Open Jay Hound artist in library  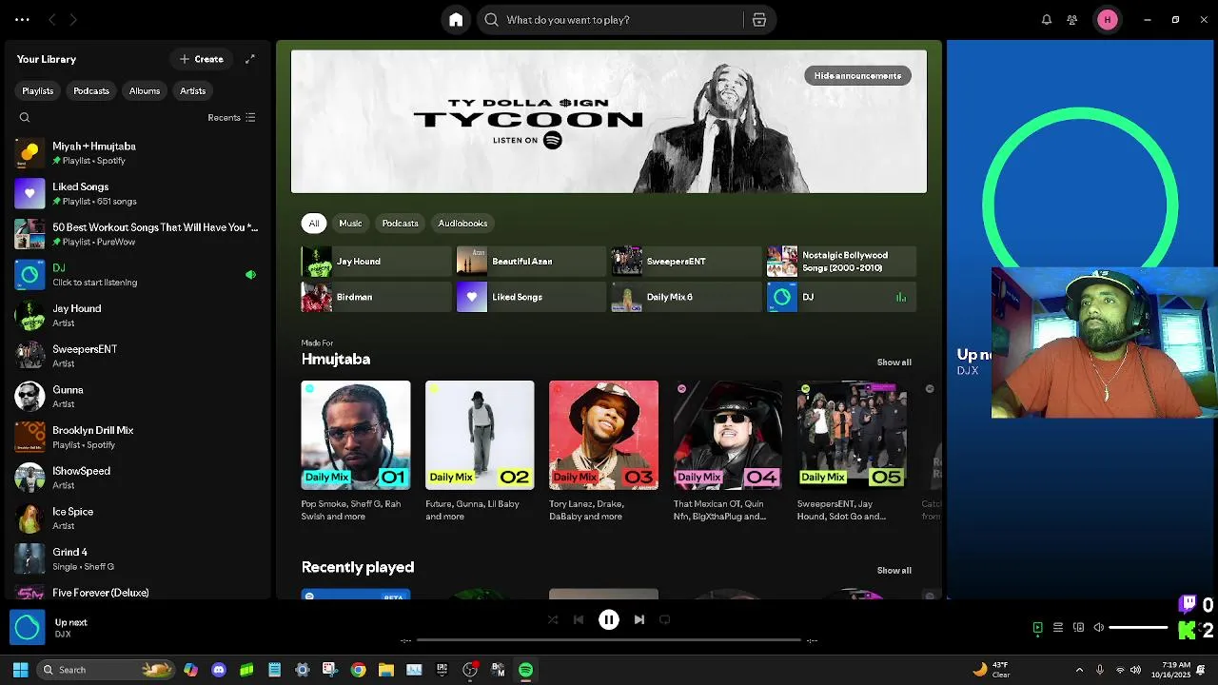pyautogui.click(x=138, y=316)
